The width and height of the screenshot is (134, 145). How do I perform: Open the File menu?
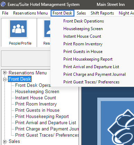[x=5, y=13]
